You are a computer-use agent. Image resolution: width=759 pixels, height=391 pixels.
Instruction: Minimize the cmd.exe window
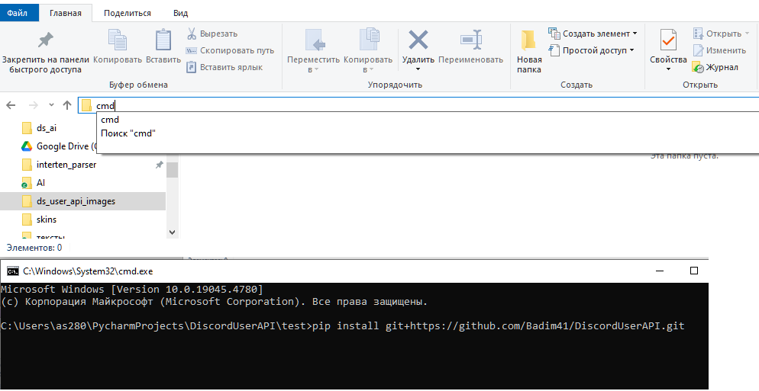tap(659, 271)
